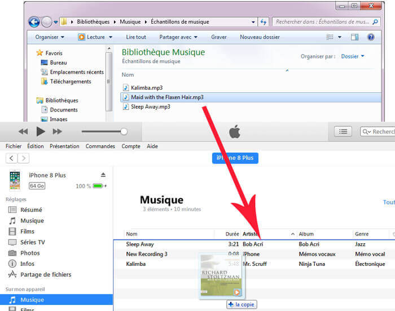
Task: Click the iTunes forward chevron button
Action: tap(24, 158)
